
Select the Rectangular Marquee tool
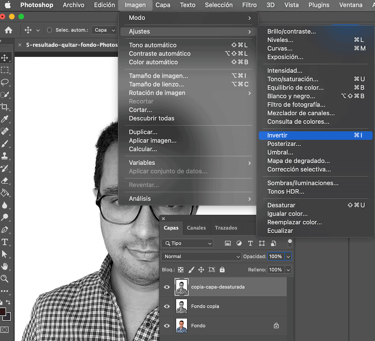(5, 70)
